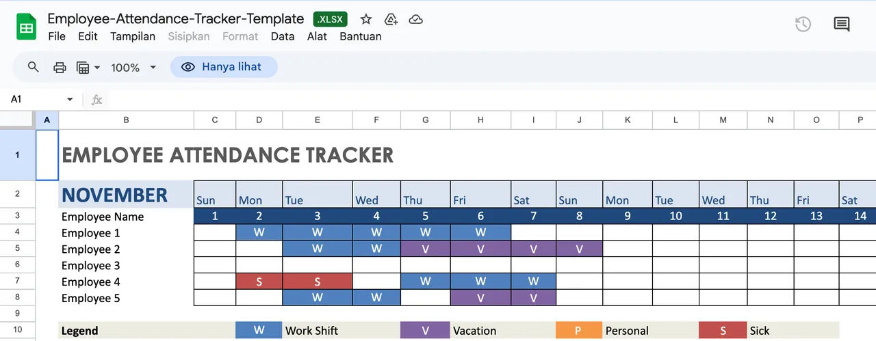Open version history clock icon
Viewport: 876px width, 341px height.
point(803,25)
